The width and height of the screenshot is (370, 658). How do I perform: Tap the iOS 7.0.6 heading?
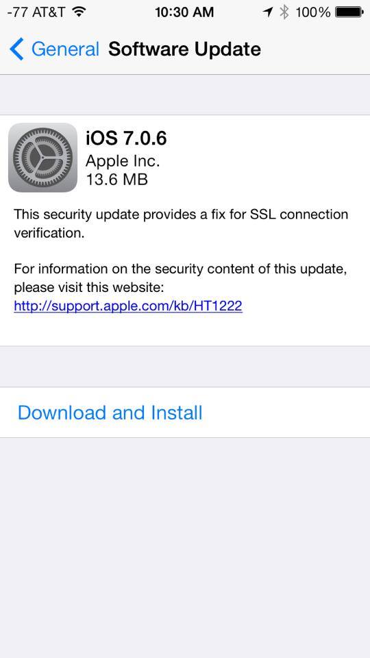coord(126,138)
